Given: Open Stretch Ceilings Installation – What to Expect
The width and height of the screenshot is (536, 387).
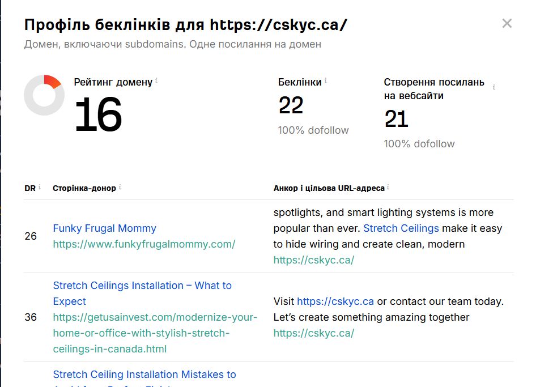Looking at the screenshot, I should 142,294.
